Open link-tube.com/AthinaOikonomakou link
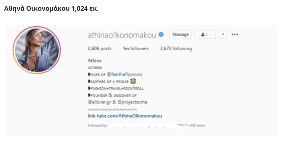Image resolution: width=282 pixels, height=145 pixels. coord(125,116)
